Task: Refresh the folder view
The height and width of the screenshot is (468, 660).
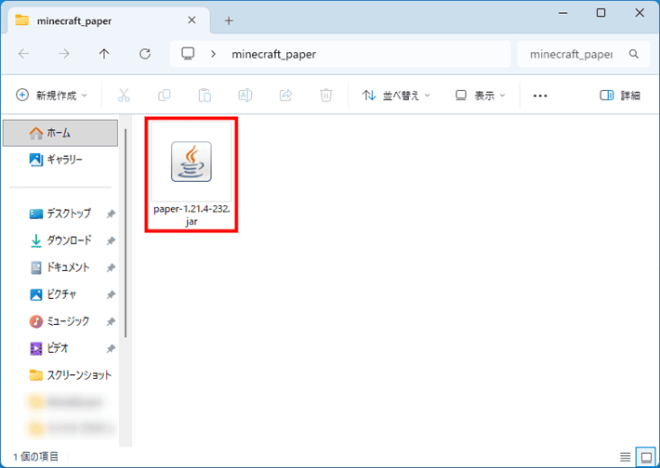Action: 145,54
